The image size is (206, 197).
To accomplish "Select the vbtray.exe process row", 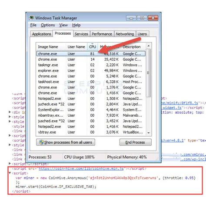I will click(x=91, y=132).
